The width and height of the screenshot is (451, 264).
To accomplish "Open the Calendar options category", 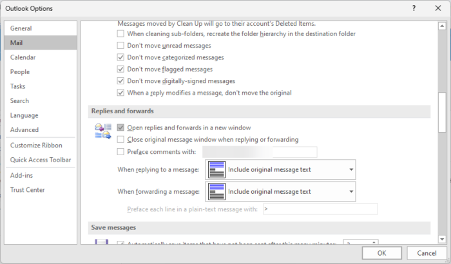I will click(x=41, y=57).
